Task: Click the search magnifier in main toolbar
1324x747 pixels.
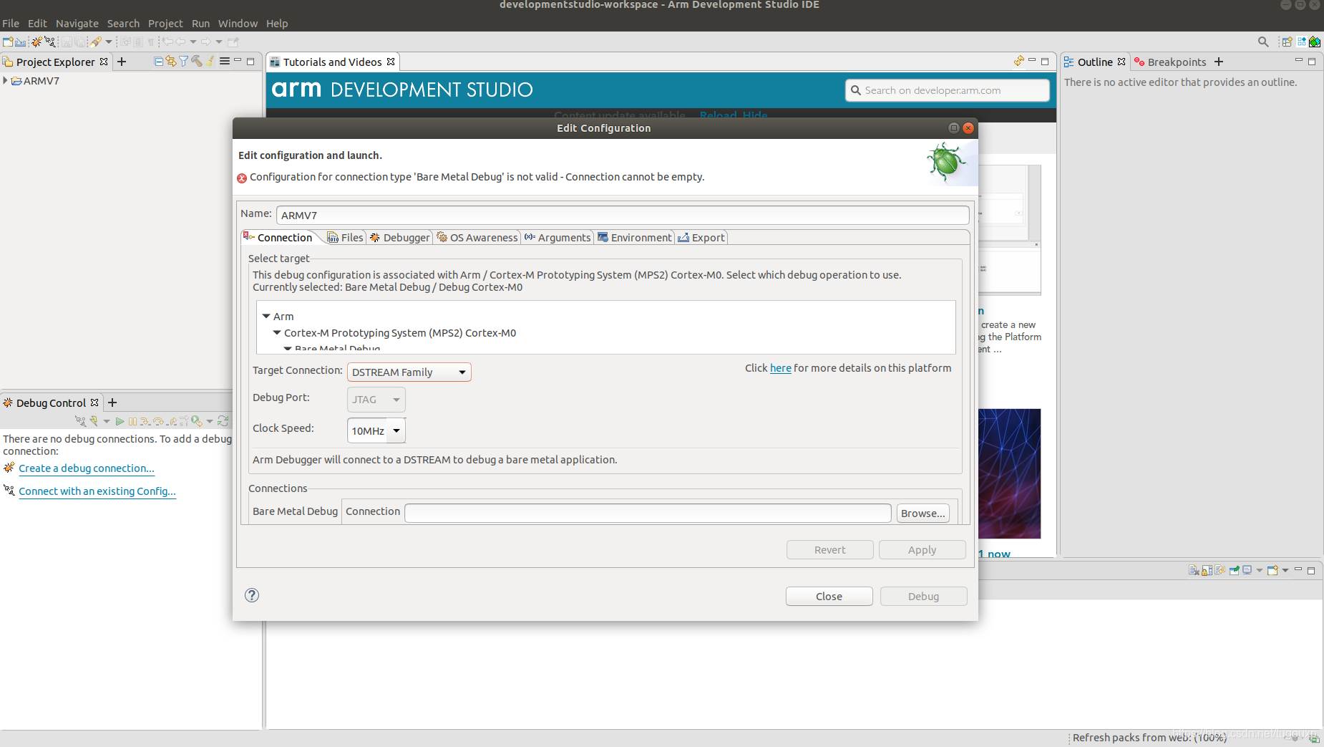Action: click(x=1263, y=42)
